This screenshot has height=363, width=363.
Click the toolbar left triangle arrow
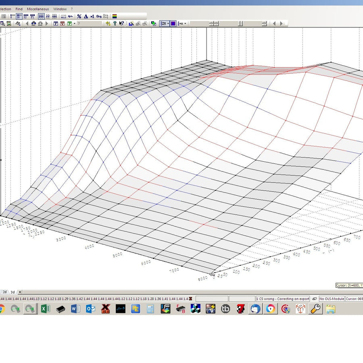tap(274, 23)
